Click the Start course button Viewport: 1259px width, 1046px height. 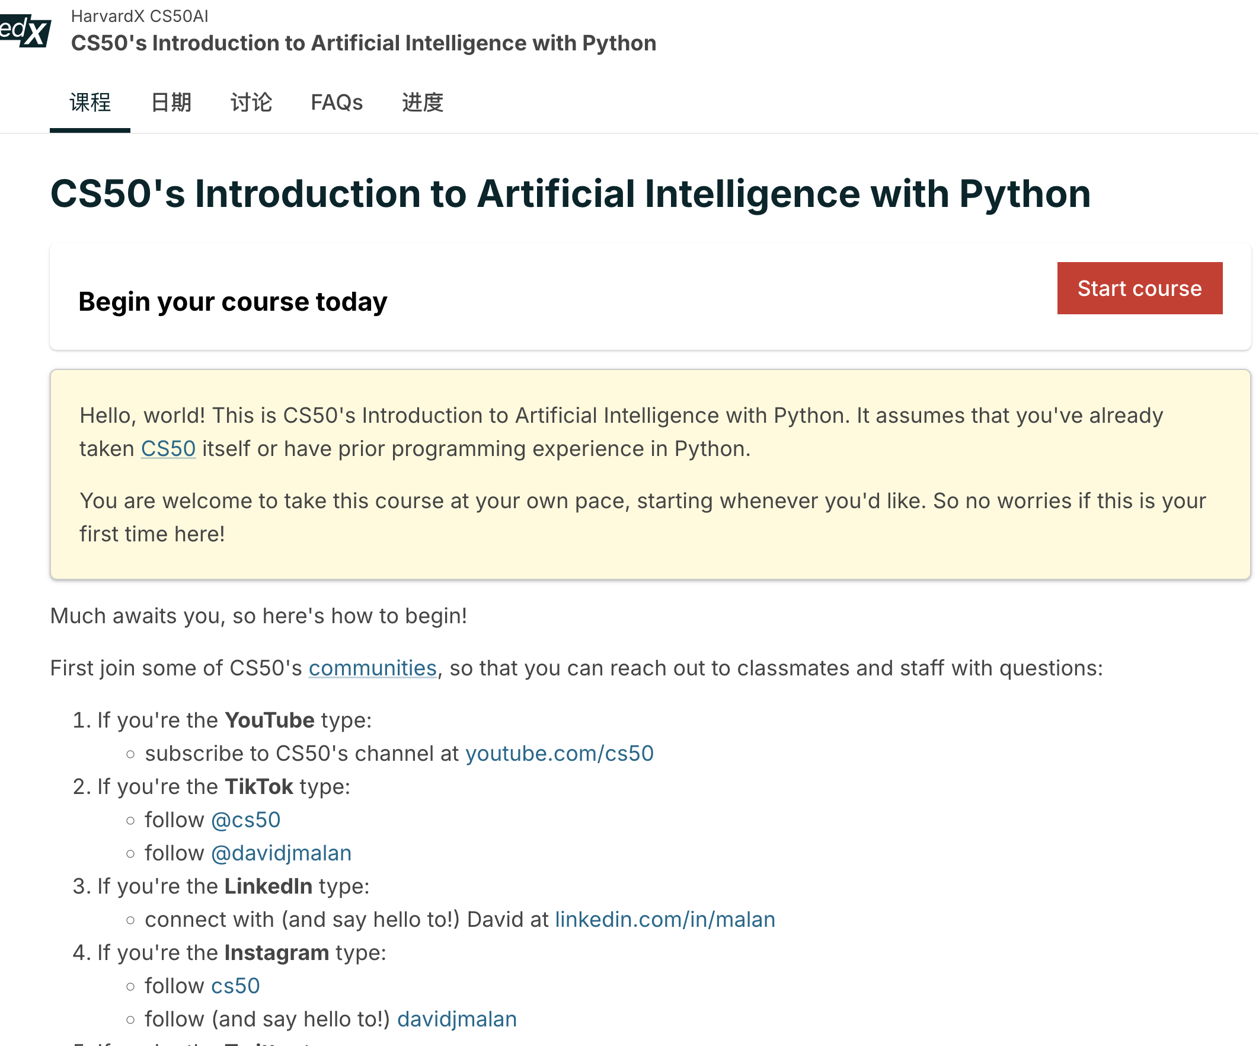tap(1140, 288)
